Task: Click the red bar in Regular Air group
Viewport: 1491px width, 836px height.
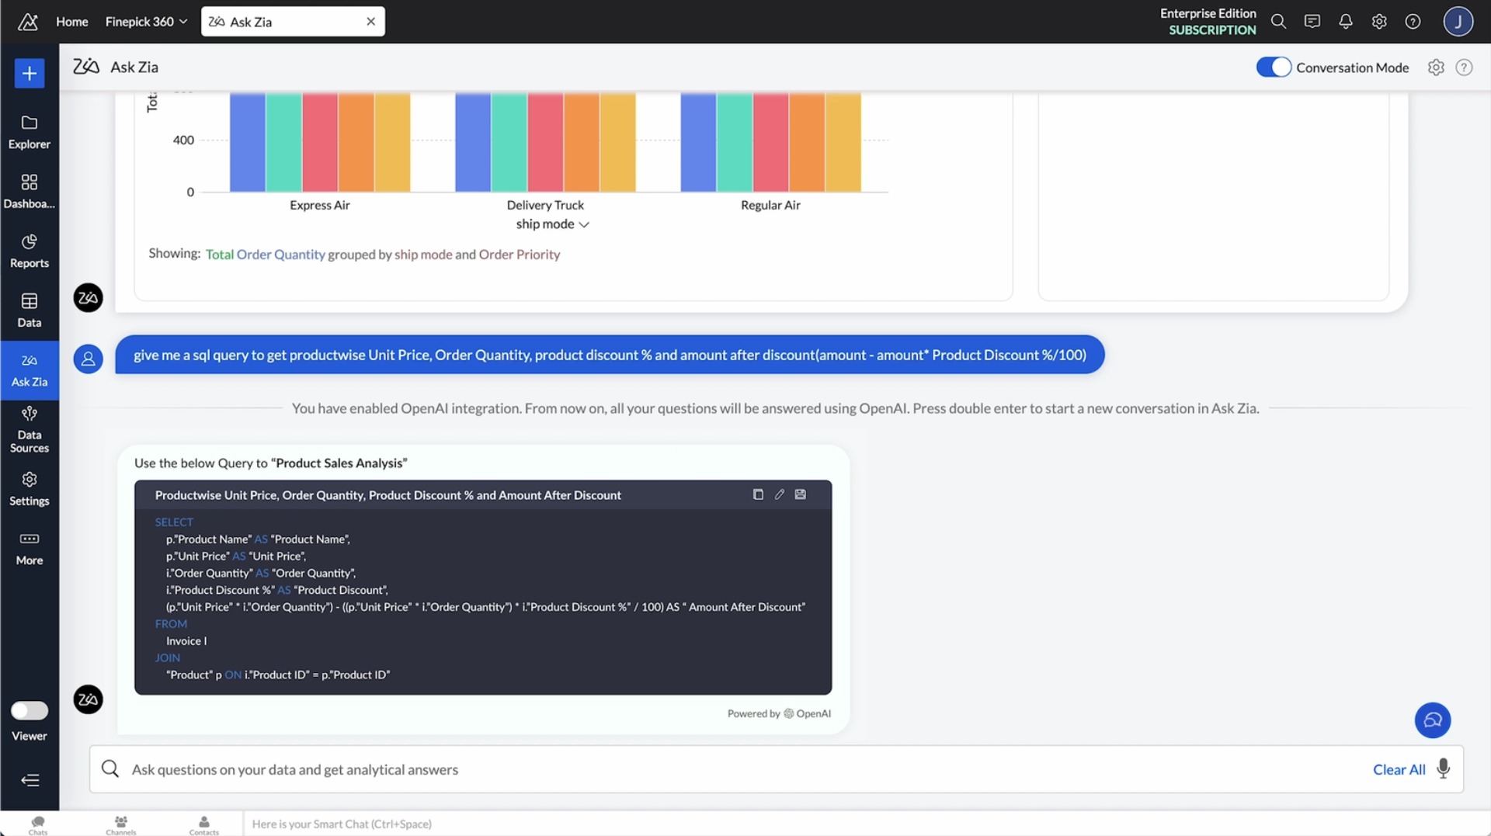Action: click(x=770, y=142)
